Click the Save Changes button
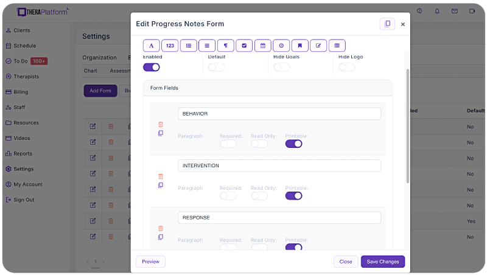Screen dimensions: 487x275 point(383,262)
